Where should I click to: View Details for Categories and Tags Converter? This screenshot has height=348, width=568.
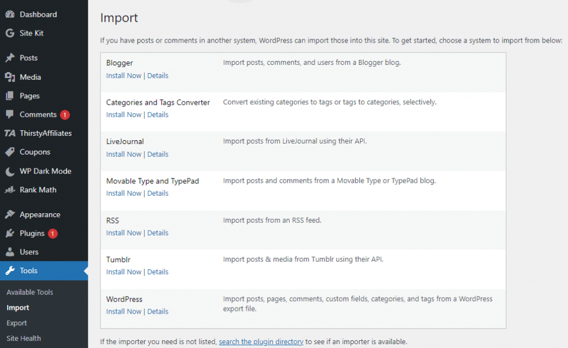pos(158,115)
